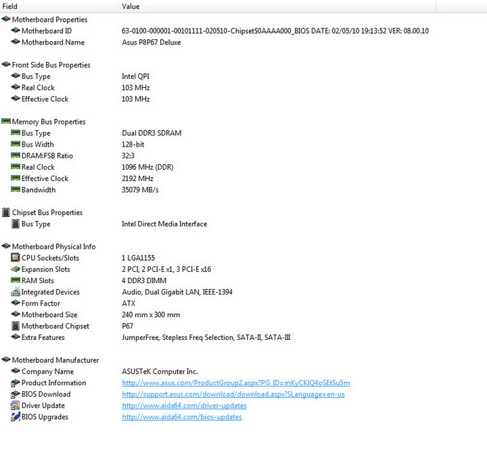Select the ATX form factor value

129,303
